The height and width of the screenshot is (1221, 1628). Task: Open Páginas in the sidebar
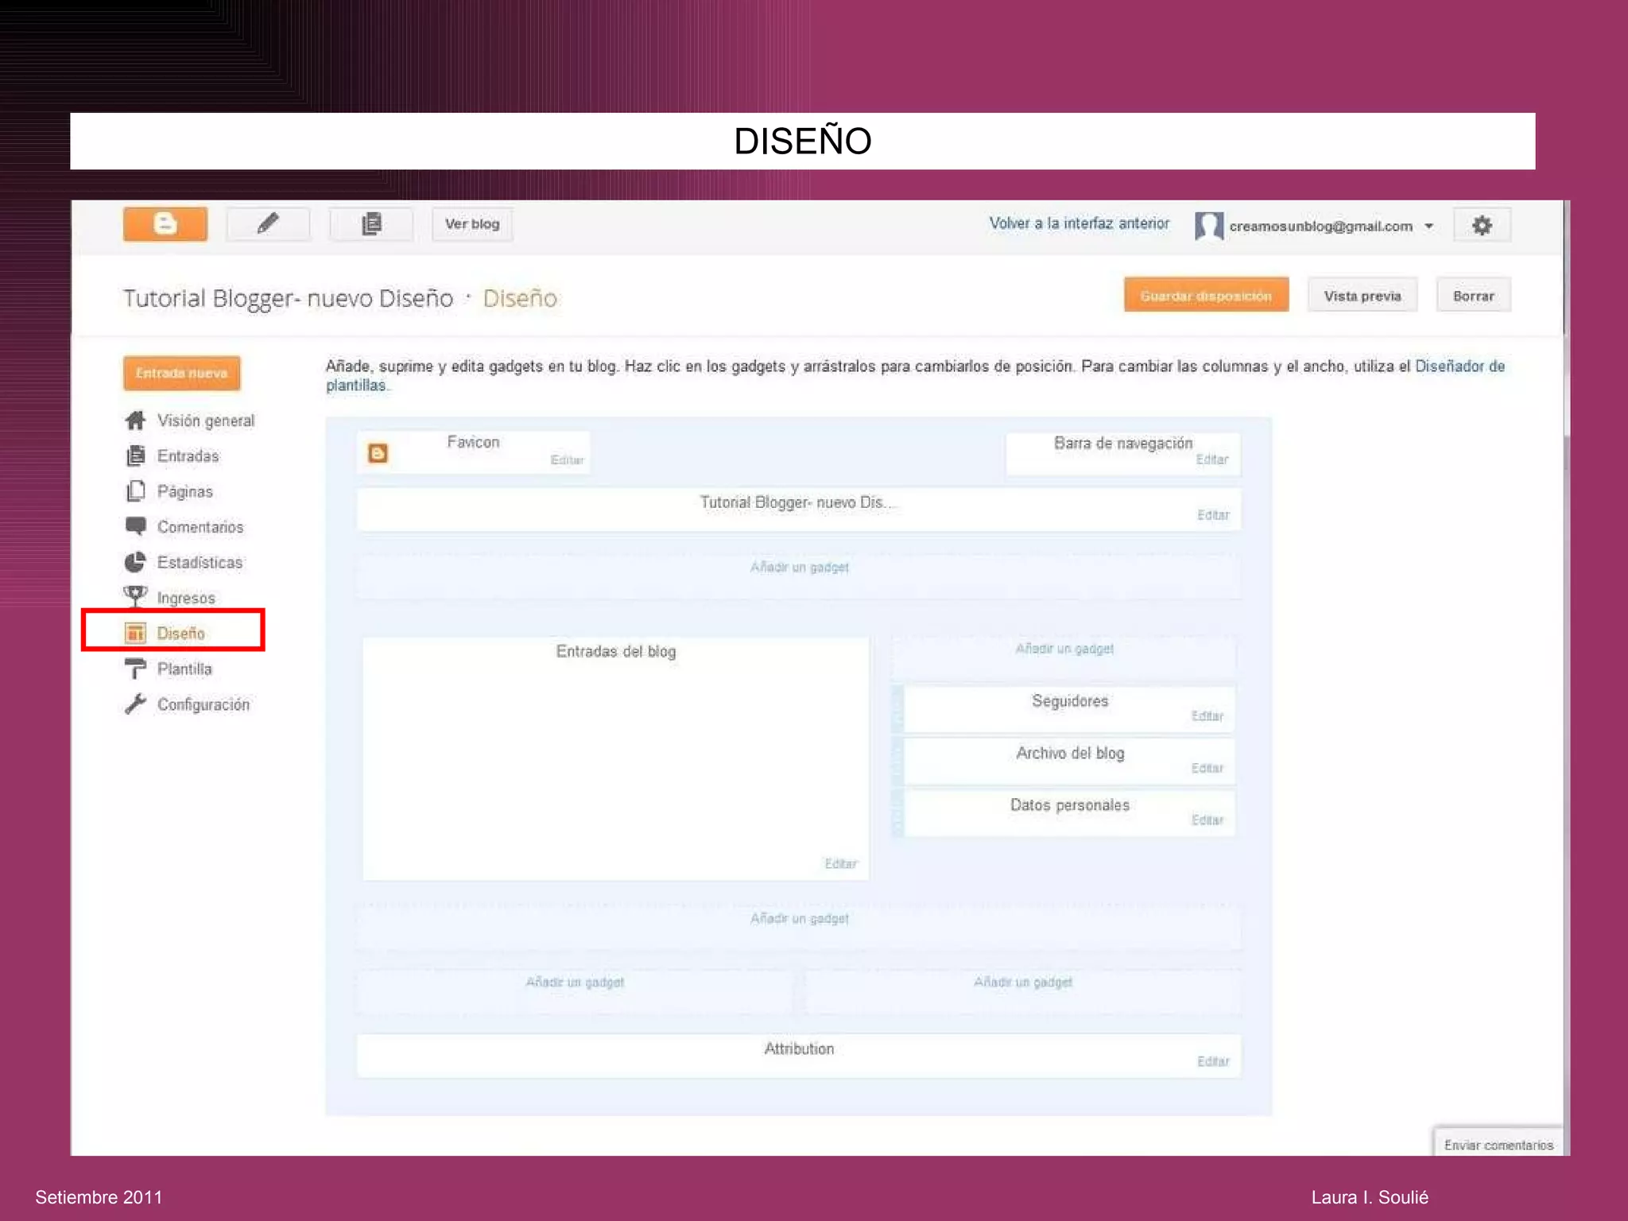click(x=184, y=491)
